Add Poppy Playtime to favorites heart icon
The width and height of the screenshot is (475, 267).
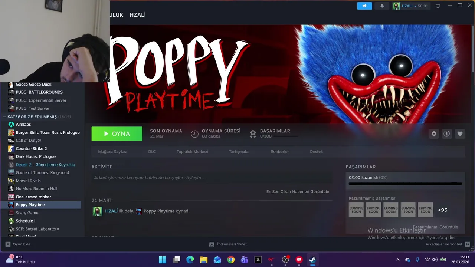[460, 134]
